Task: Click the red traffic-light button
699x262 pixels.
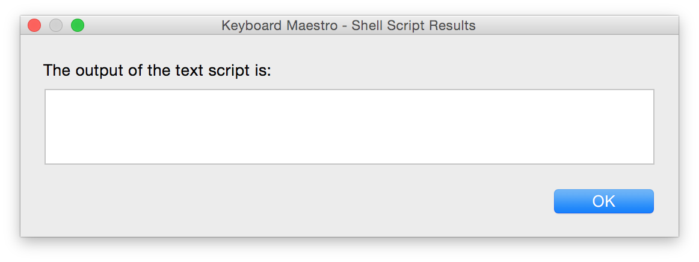Action: pos(34,25)
